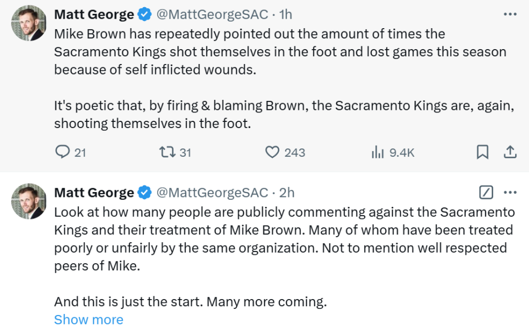The width and height of the screenshot is (529, 336).
Task: Expand the second tweet with Show more
Action: tap(89, 319)
